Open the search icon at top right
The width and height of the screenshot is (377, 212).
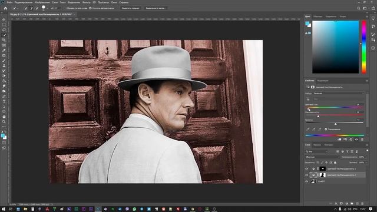[x=359, y=8]
